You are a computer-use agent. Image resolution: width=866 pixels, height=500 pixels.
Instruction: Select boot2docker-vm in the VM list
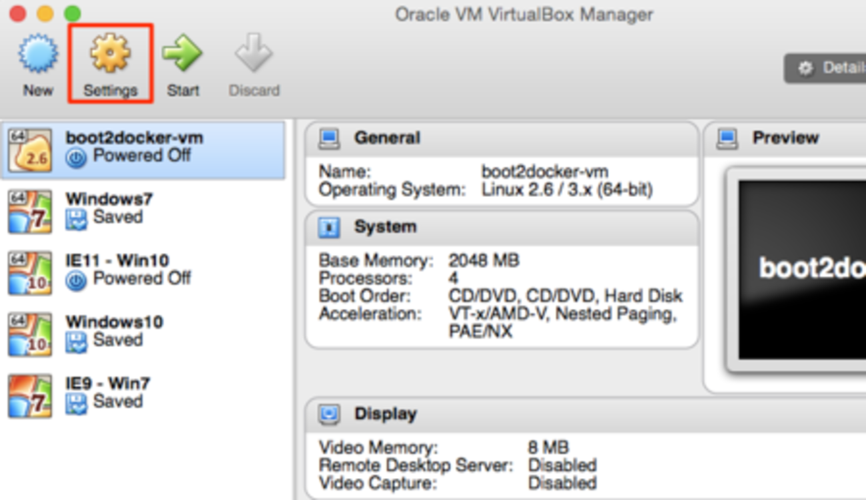point(143,150)
